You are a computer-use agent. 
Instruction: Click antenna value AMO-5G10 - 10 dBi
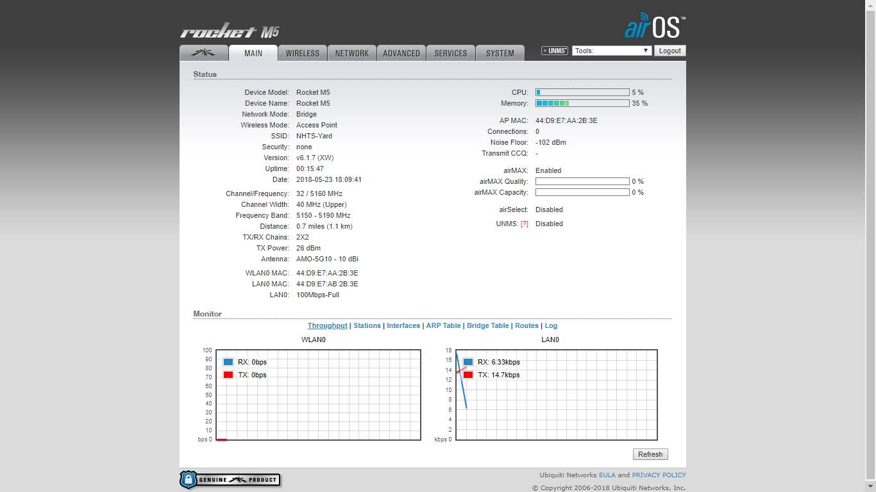tap(327, 259)
